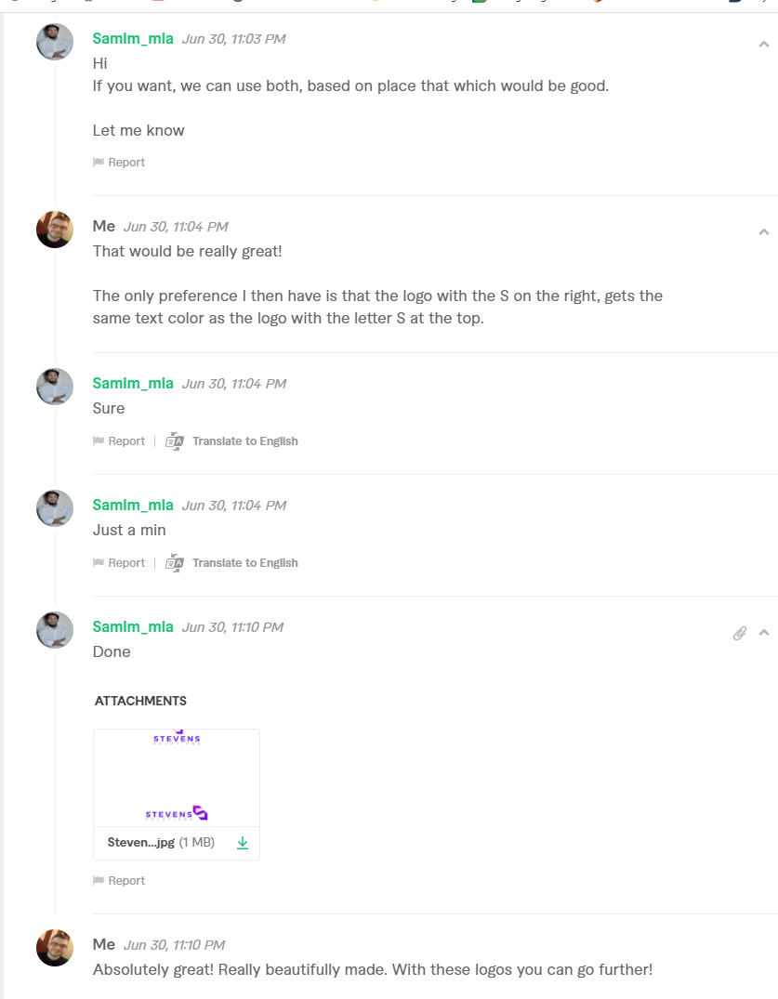Click translate icon under 'Just a min'

click(x=175, y=563)
